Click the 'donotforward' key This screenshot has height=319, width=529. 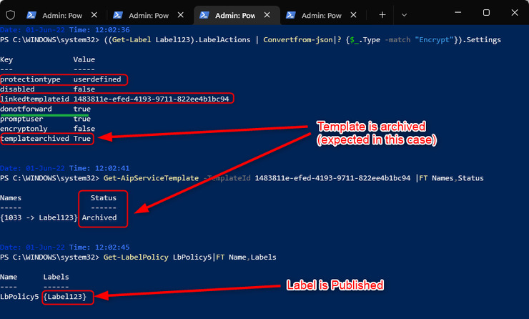(26, 109)
